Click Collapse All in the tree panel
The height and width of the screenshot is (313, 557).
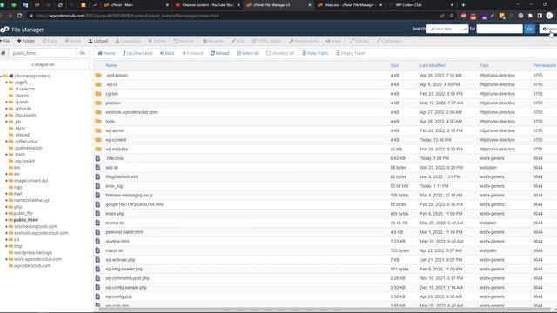[43, 64]
